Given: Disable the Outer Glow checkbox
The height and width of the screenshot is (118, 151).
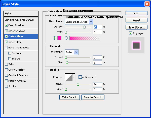Looking at the screenshot, I should 6,37.
